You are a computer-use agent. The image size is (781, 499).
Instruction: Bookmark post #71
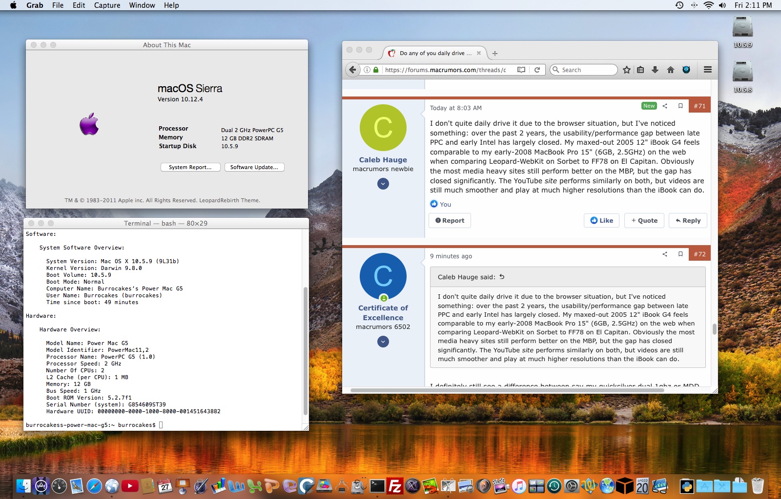pos(680,106)
